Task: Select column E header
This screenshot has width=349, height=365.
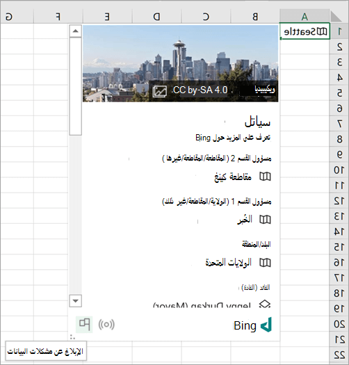Action: (107, 17)
